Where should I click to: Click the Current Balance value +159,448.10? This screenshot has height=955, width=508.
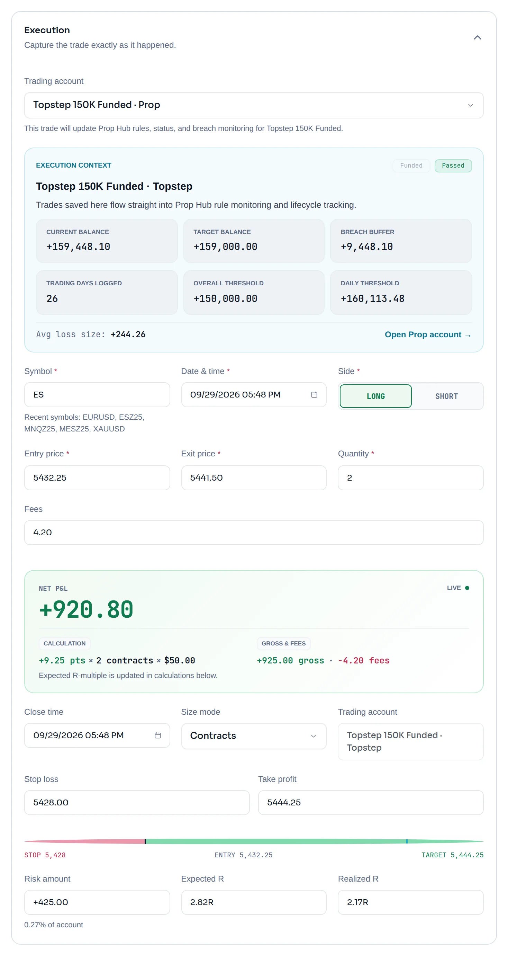pyautogui.click(x=78, y=247)
